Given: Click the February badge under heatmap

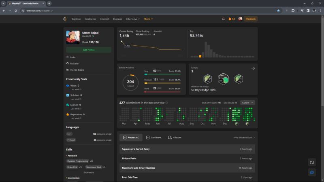Looking at the screenshot, I should pos(247,124).
